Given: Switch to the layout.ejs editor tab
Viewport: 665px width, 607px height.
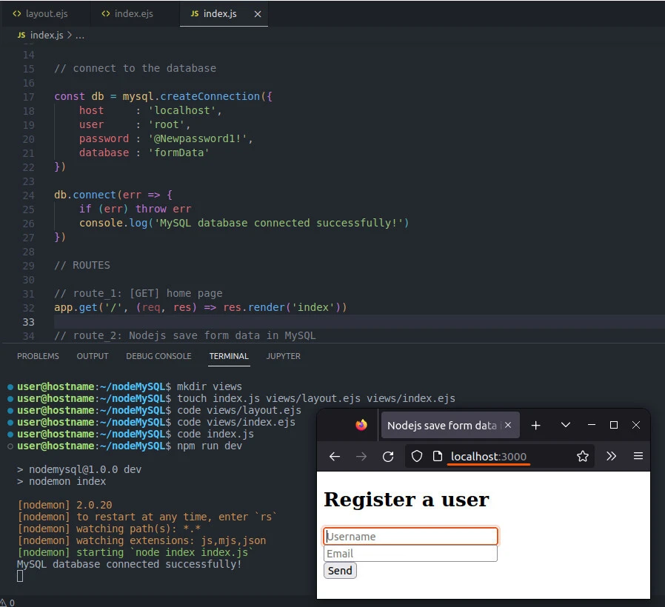Looking at the screenshot, I should point(46,14).
